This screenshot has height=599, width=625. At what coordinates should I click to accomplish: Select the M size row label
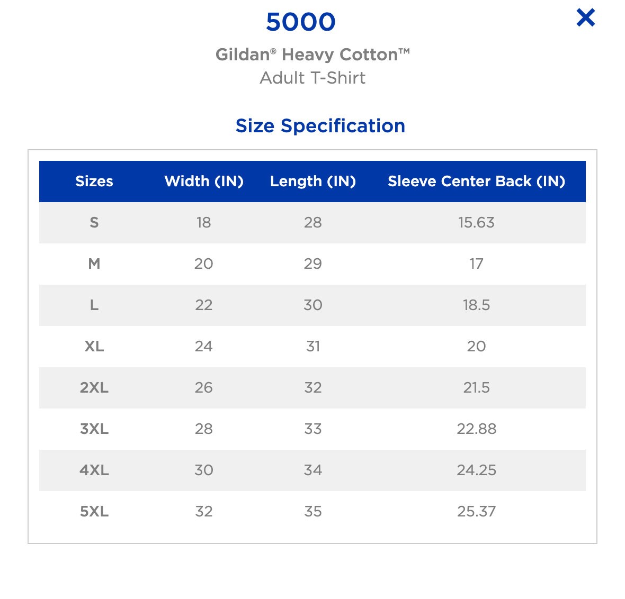[94, 264]
